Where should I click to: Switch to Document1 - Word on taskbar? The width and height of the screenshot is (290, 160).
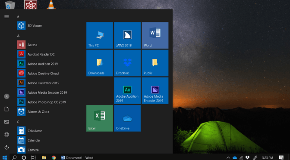tap(77, 157)
